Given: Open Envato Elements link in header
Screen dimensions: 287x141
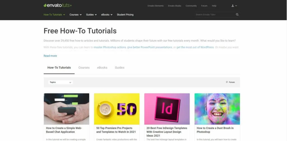Looking at the screenshot, I should coord(156,6).
